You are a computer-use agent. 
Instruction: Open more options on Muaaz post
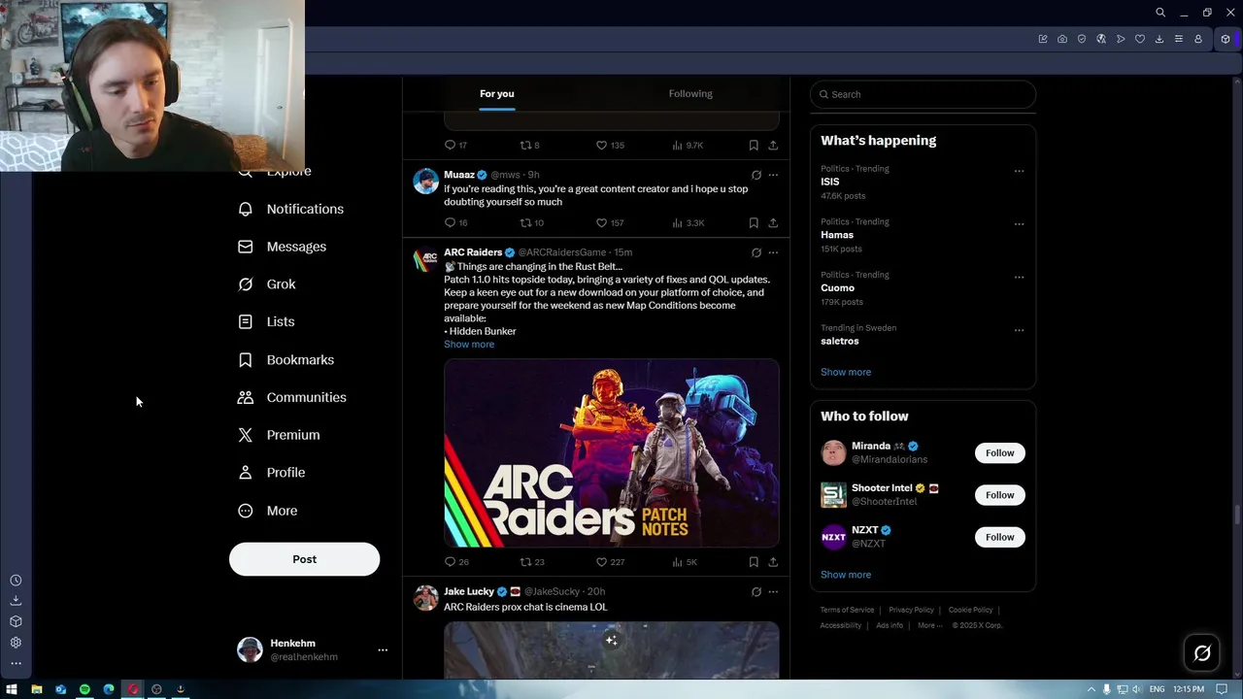click(x=773, y=176)
